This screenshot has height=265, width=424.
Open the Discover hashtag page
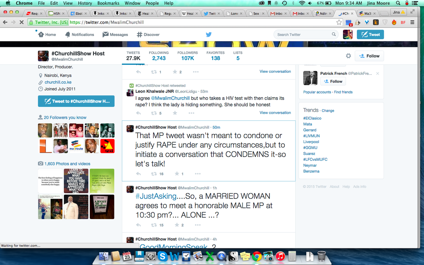coord(148,35)
